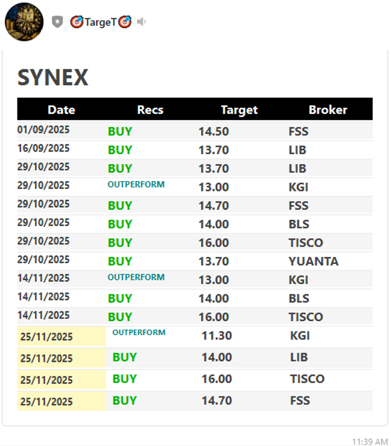Click the 11.30 target price
Image resolution: width=391 pixels, height=446 pixels.
(x=216, y=336)
